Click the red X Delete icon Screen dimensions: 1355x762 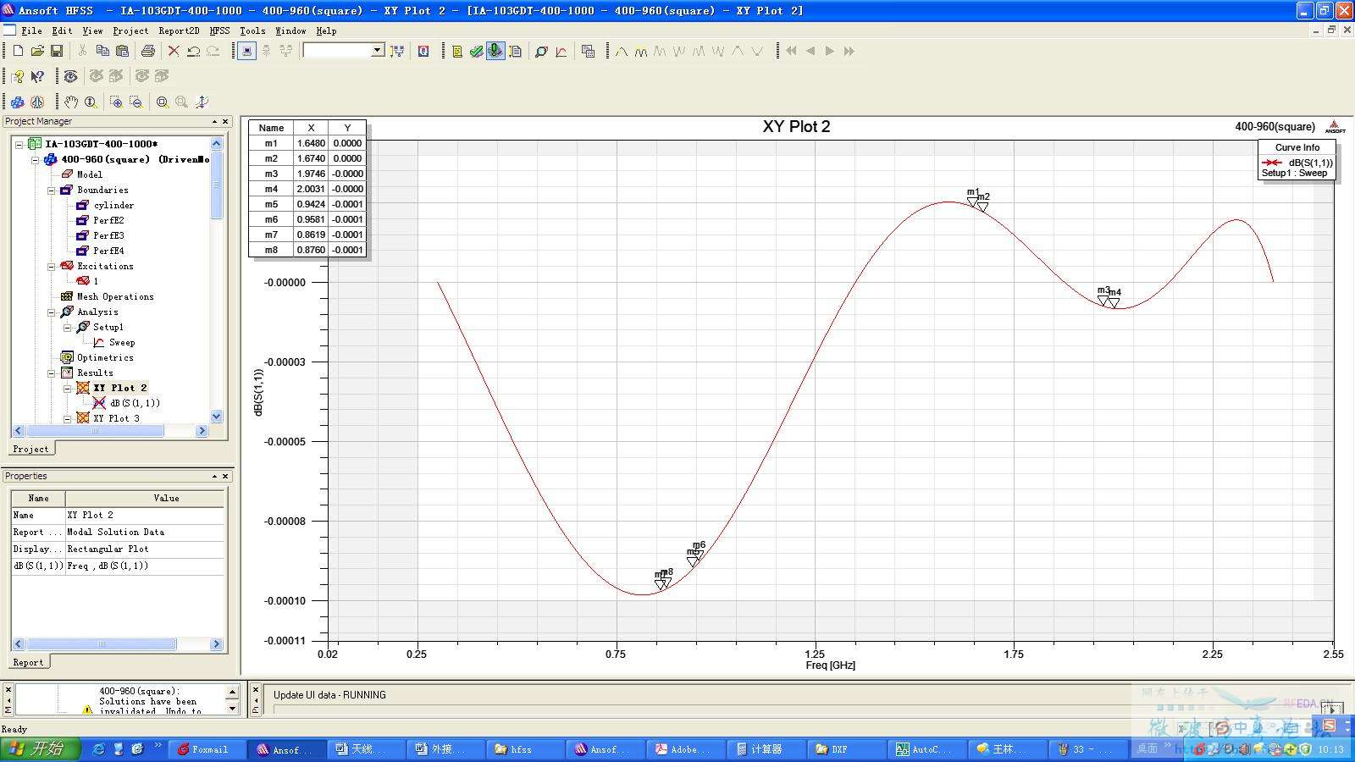[x=174, y=51]
